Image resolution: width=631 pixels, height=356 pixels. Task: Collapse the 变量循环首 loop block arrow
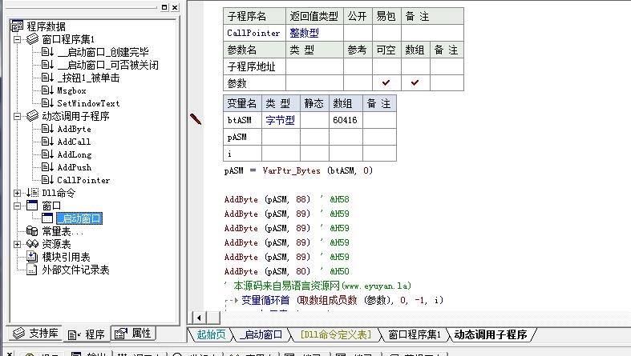coord(237,300)
